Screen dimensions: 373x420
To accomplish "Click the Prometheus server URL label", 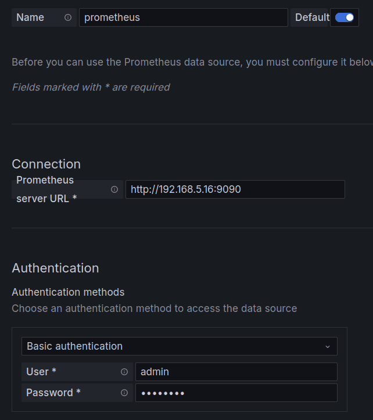I will (x=46, y=189).
